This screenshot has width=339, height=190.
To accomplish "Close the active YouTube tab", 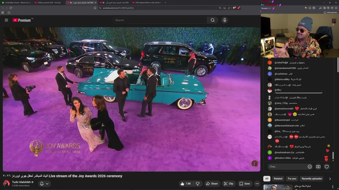I will click(95, 3).
